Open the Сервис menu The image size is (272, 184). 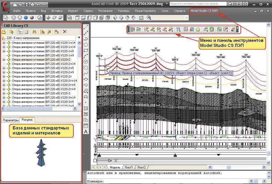88,11
